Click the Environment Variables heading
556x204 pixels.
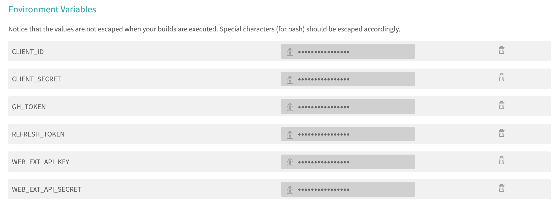click(x=52, y=9)
